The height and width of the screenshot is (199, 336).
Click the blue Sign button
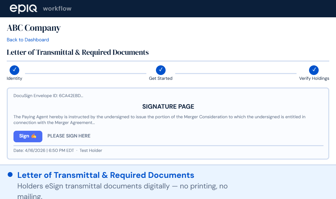(x=28, y=136)
